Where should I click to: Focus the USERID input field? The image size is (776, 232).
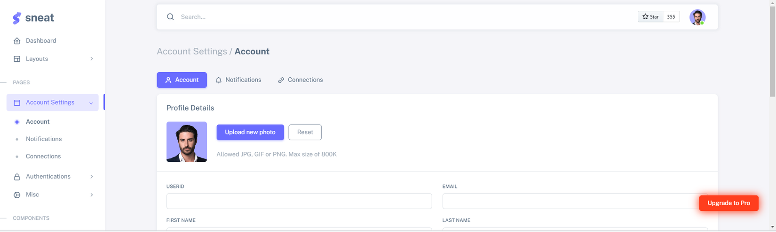point(299,201)
